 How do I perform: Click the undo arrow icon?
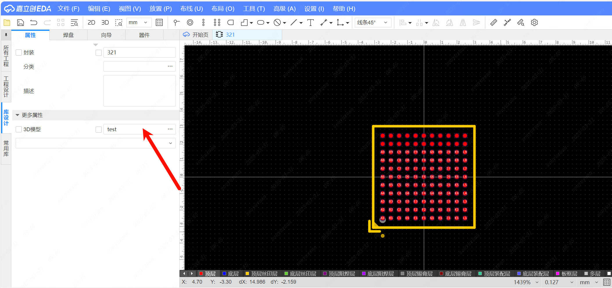(x=34, y=23)
